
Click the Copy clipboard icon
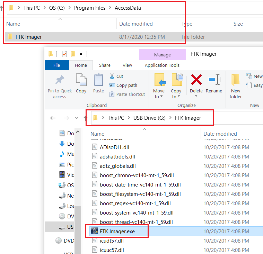pyautogui.click(x=81, y=80)
